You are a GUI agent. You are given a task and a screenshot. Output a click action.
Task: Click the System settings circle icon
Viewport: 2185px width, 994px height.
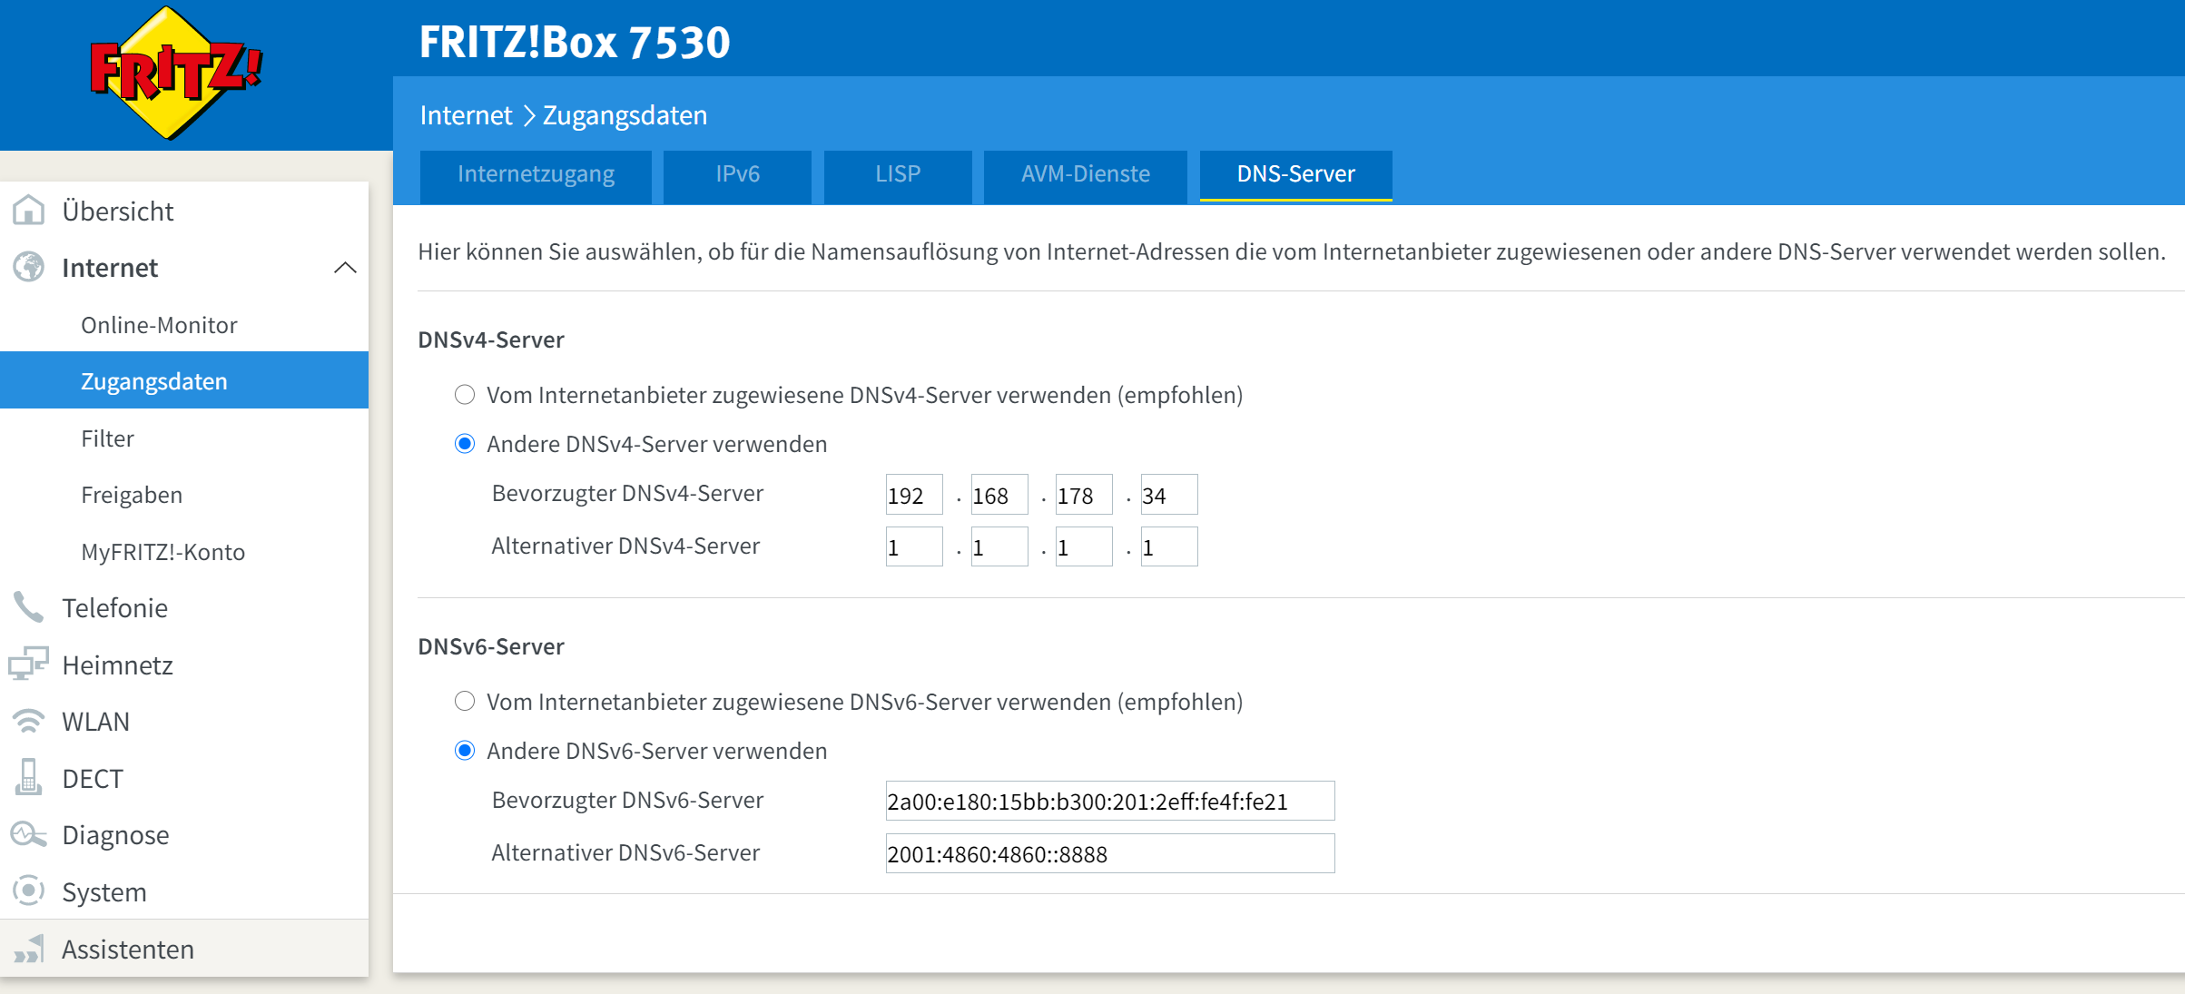point(29,891)
